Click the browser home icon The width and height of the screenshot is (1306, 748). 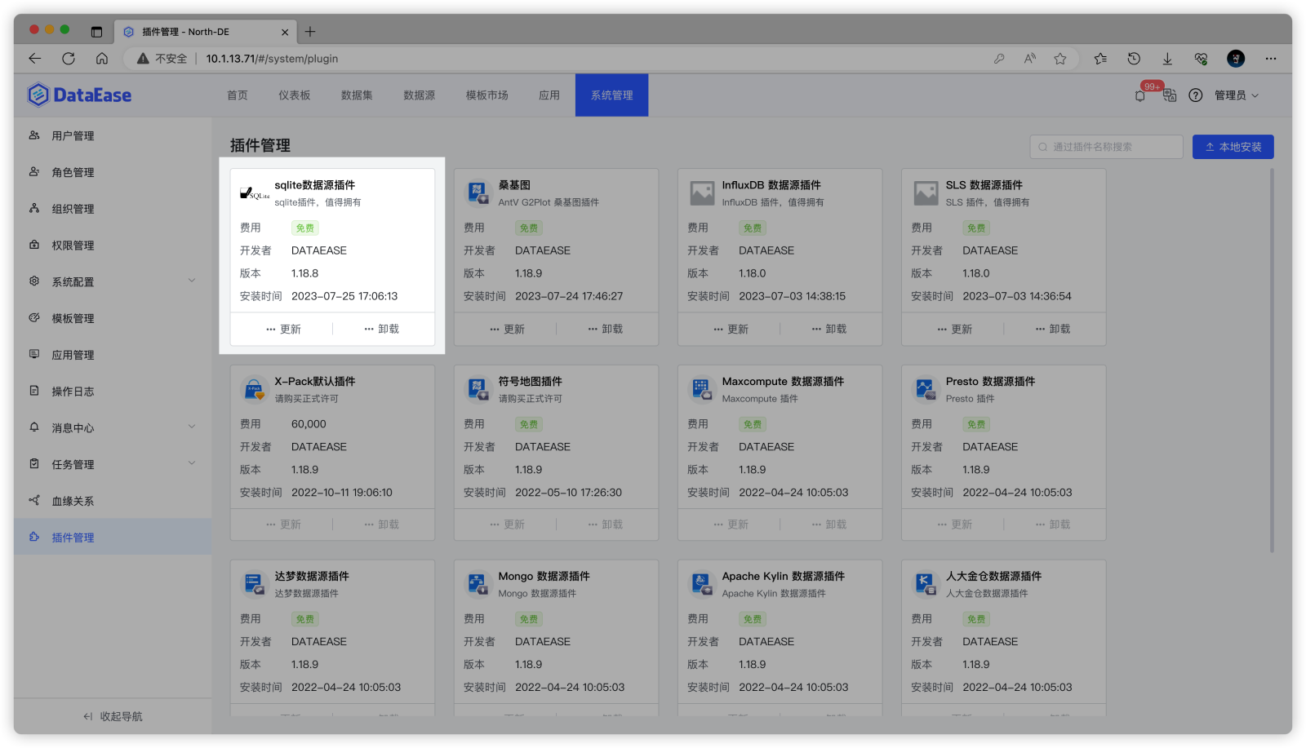(102, 59)
